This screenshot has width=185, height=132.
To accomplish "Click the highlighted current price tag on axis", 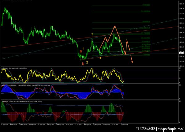I will [x=182, y=53].
